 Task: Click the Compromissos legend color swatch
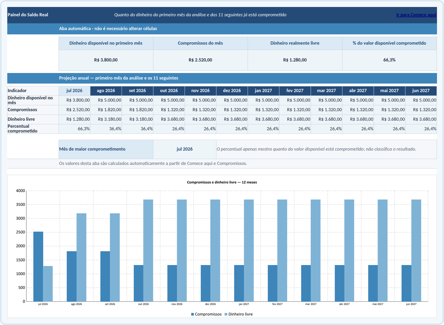click(x=193, y=314)
